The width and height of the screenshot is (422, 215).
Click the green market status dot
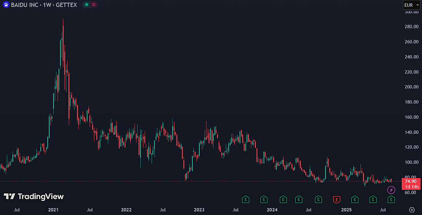pyautogui.click(x=87, y=5)
